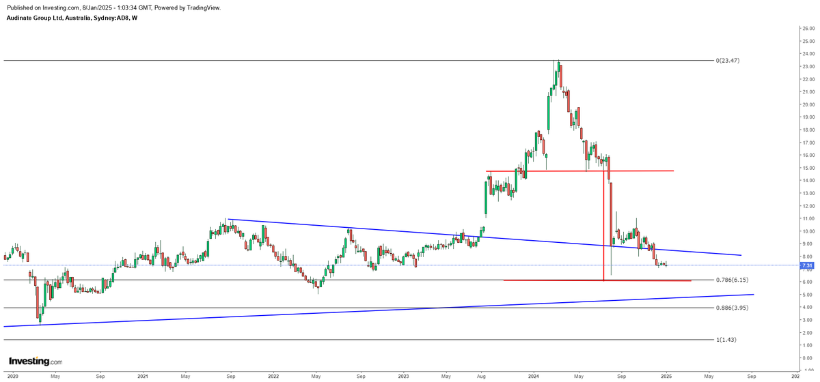Select the 22.00 price axis value

(808, 79)
